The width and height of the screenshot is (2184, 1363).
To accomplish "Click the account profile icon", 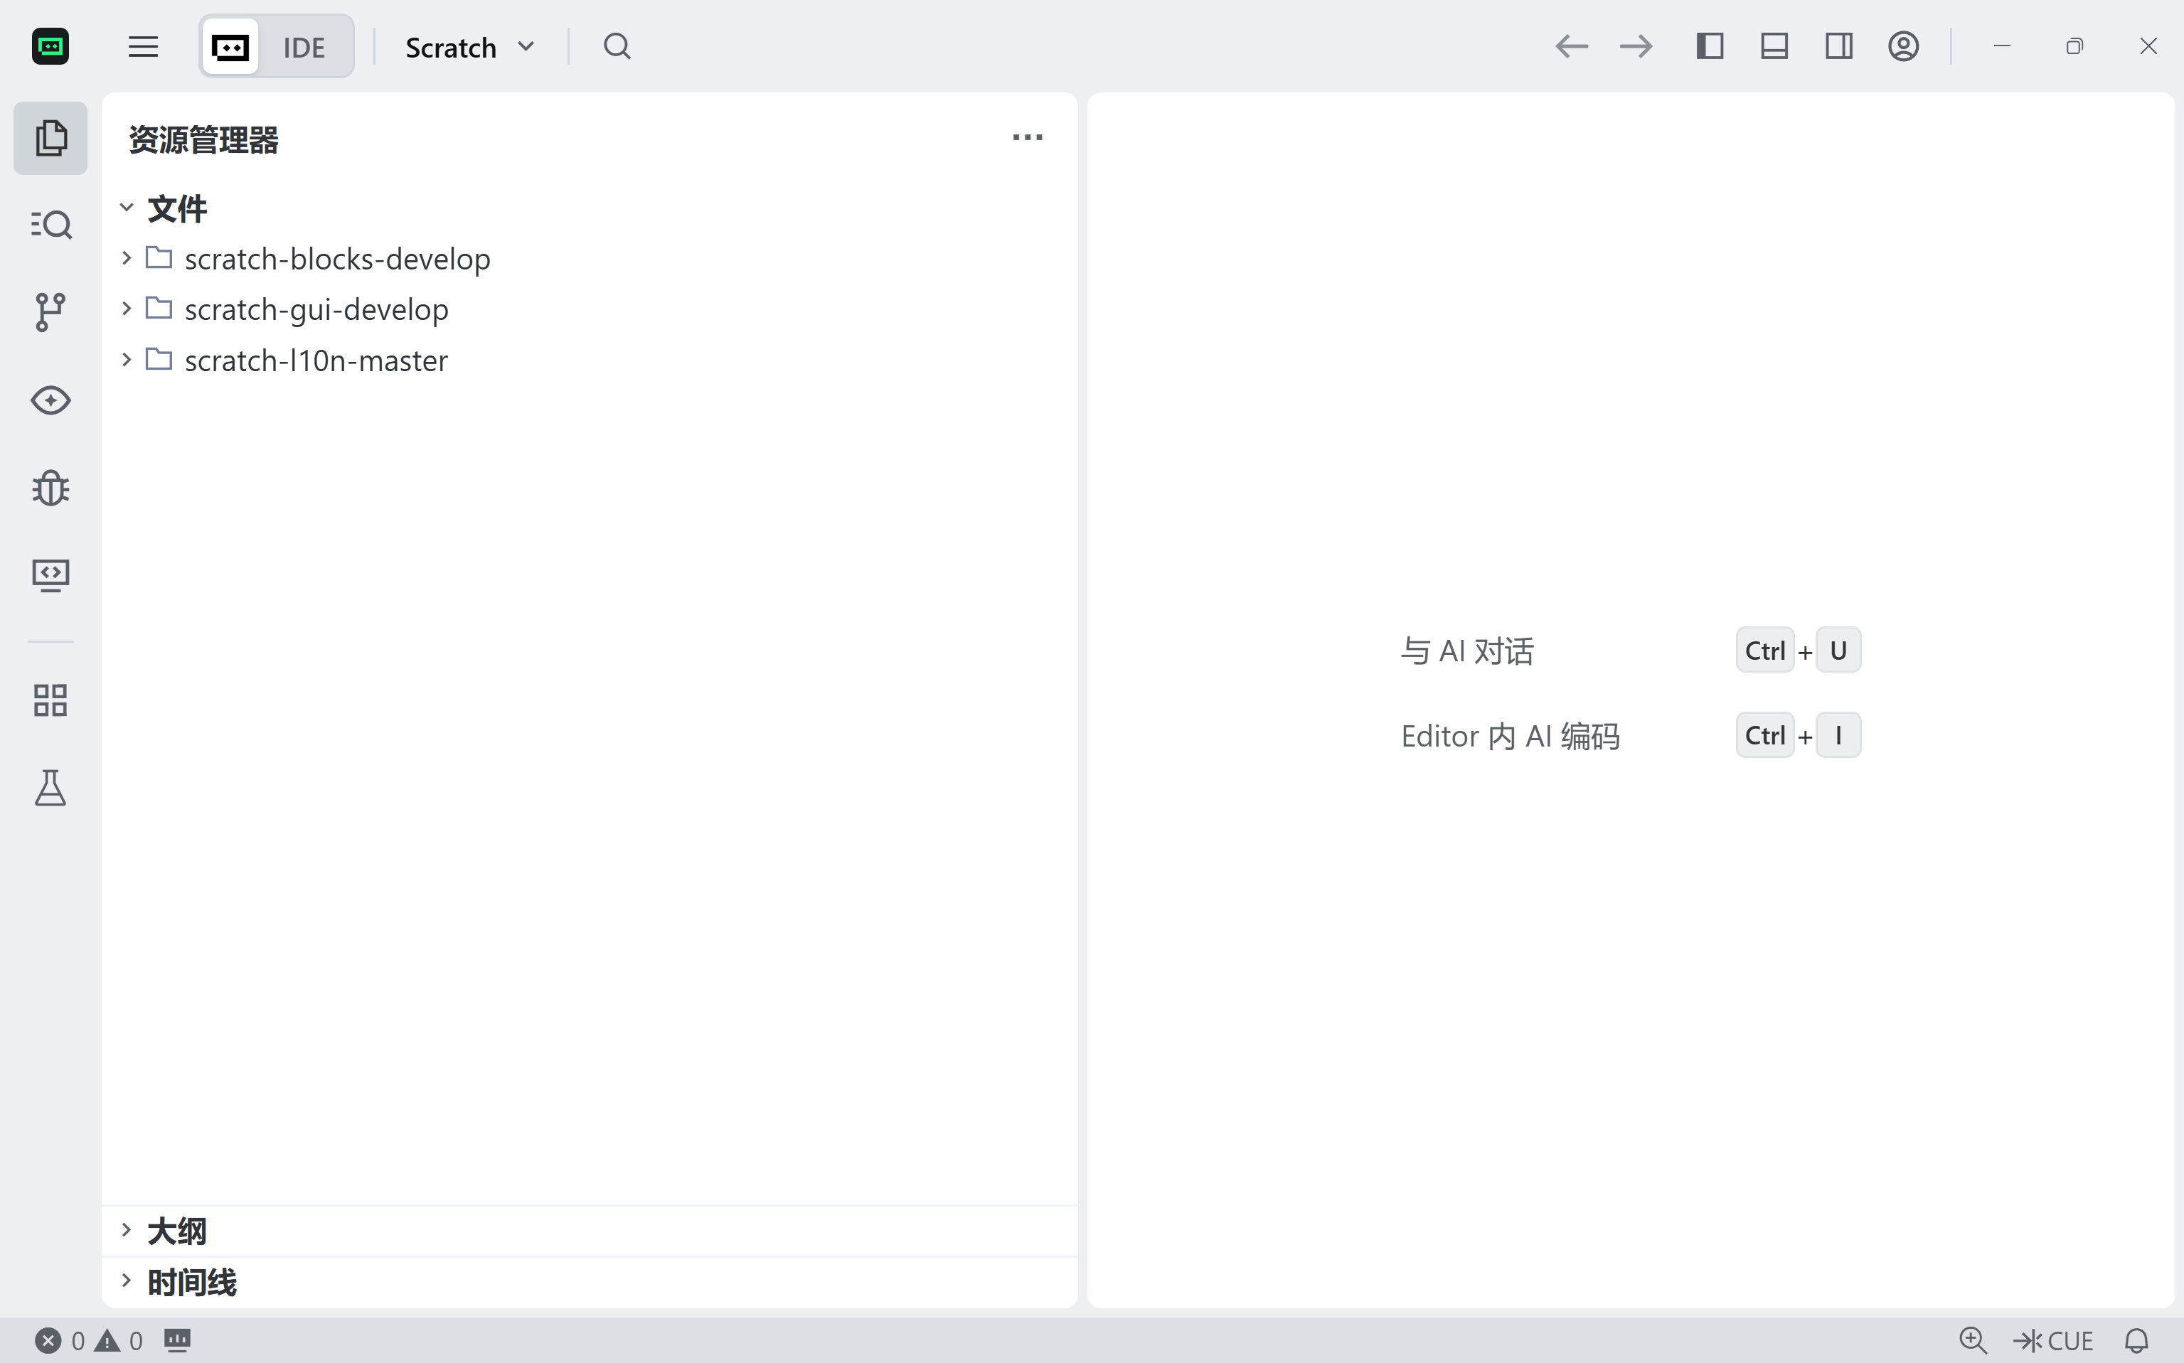I will click(x=1902, y=47).
